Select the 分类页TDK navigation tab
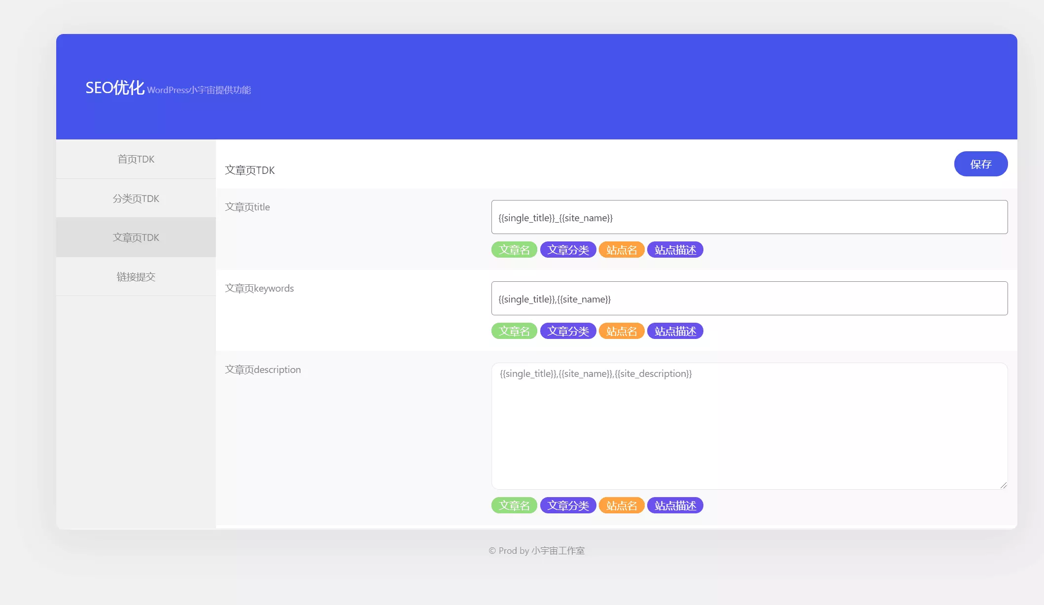Viewport: 1044px width, 605px height. click(136, 198)
